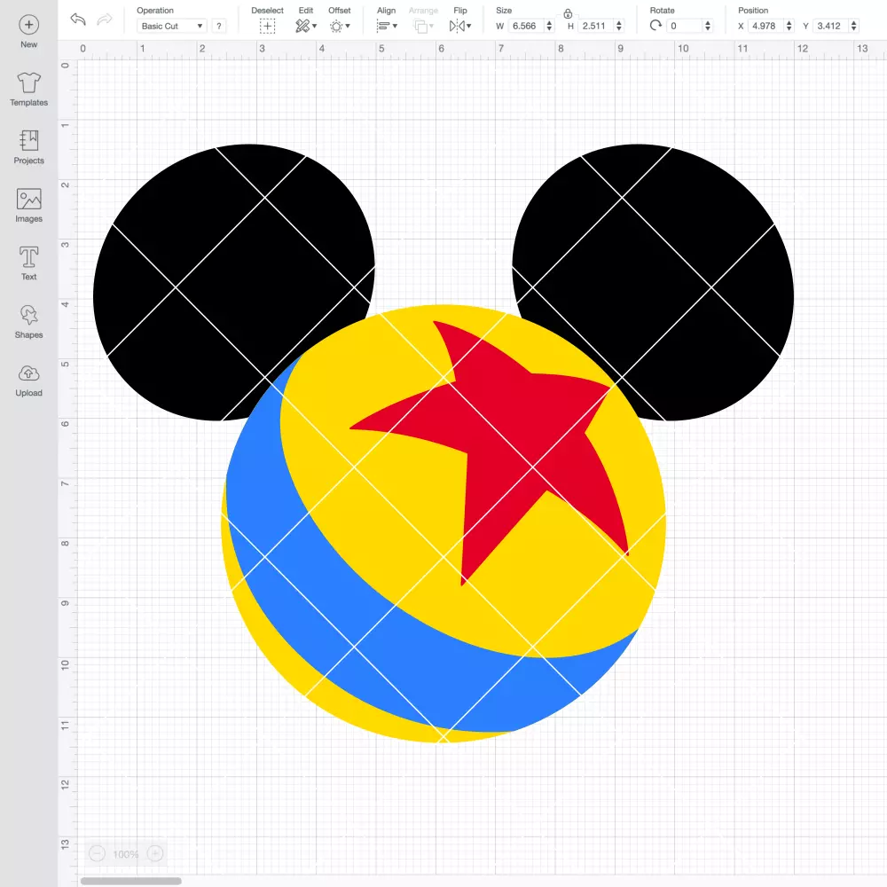Toggle the size aspect ratio lock
The width and height of the screenshot is (887, 887).
(x=568, y=13)
